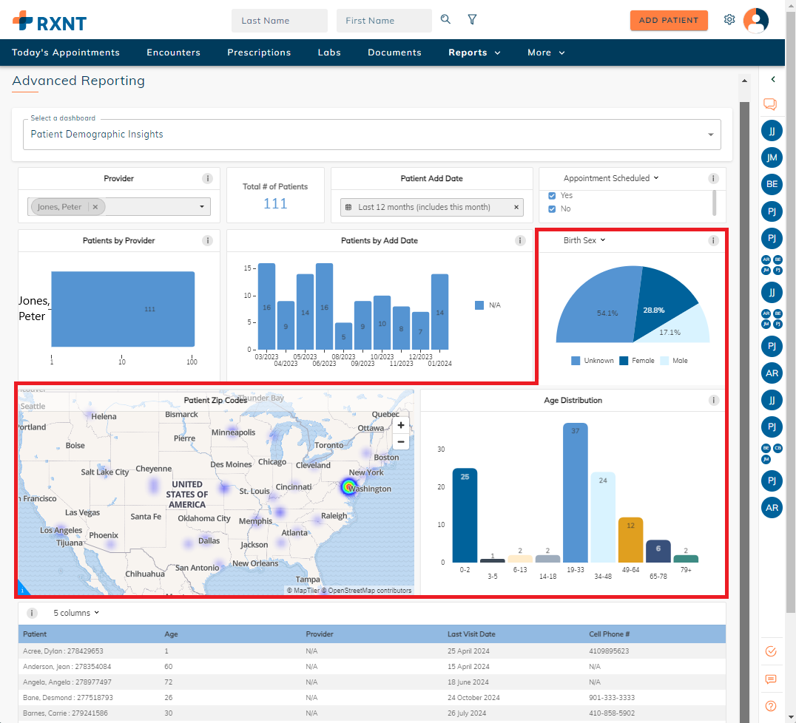
Task: Open the chat messages icon in sidebar
Action: [770, 104]
